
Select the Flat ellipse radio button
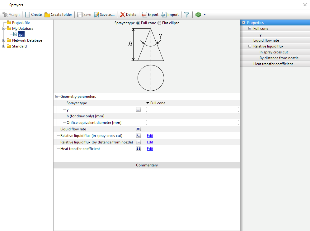[159, 23]
